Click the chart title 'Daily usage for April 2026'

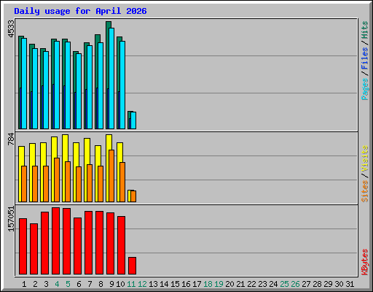(x=80, y=11)
